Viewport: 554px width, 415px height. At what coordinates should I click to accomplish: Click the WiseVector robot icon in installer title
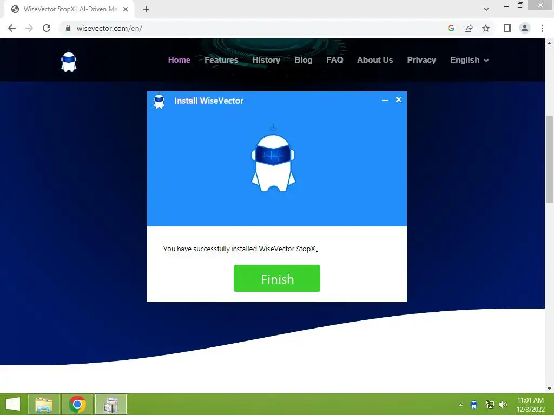point(159,101)
